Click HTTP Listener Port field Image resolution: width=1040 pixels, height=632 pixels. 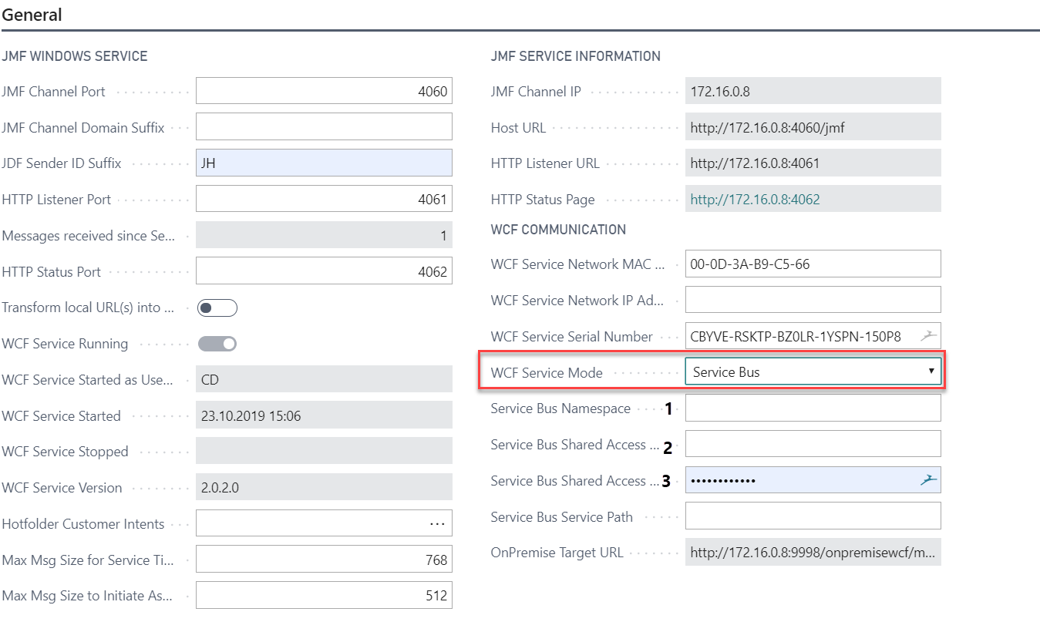coord(324,200)
